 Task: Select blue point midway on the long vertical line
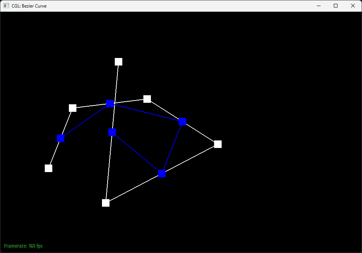[112, 132]
